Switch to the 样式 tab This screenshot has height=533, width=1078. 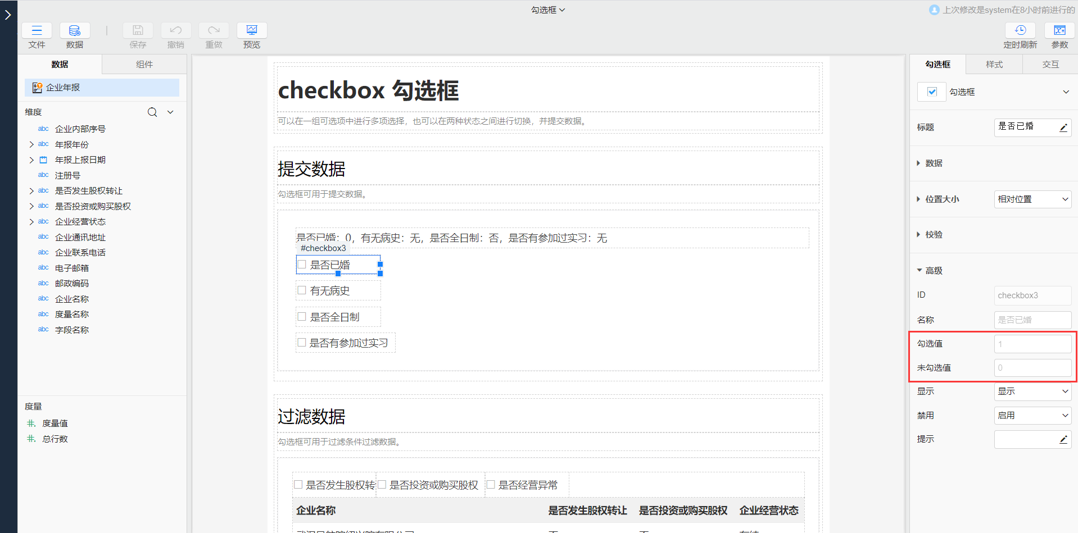click(994, 65)
